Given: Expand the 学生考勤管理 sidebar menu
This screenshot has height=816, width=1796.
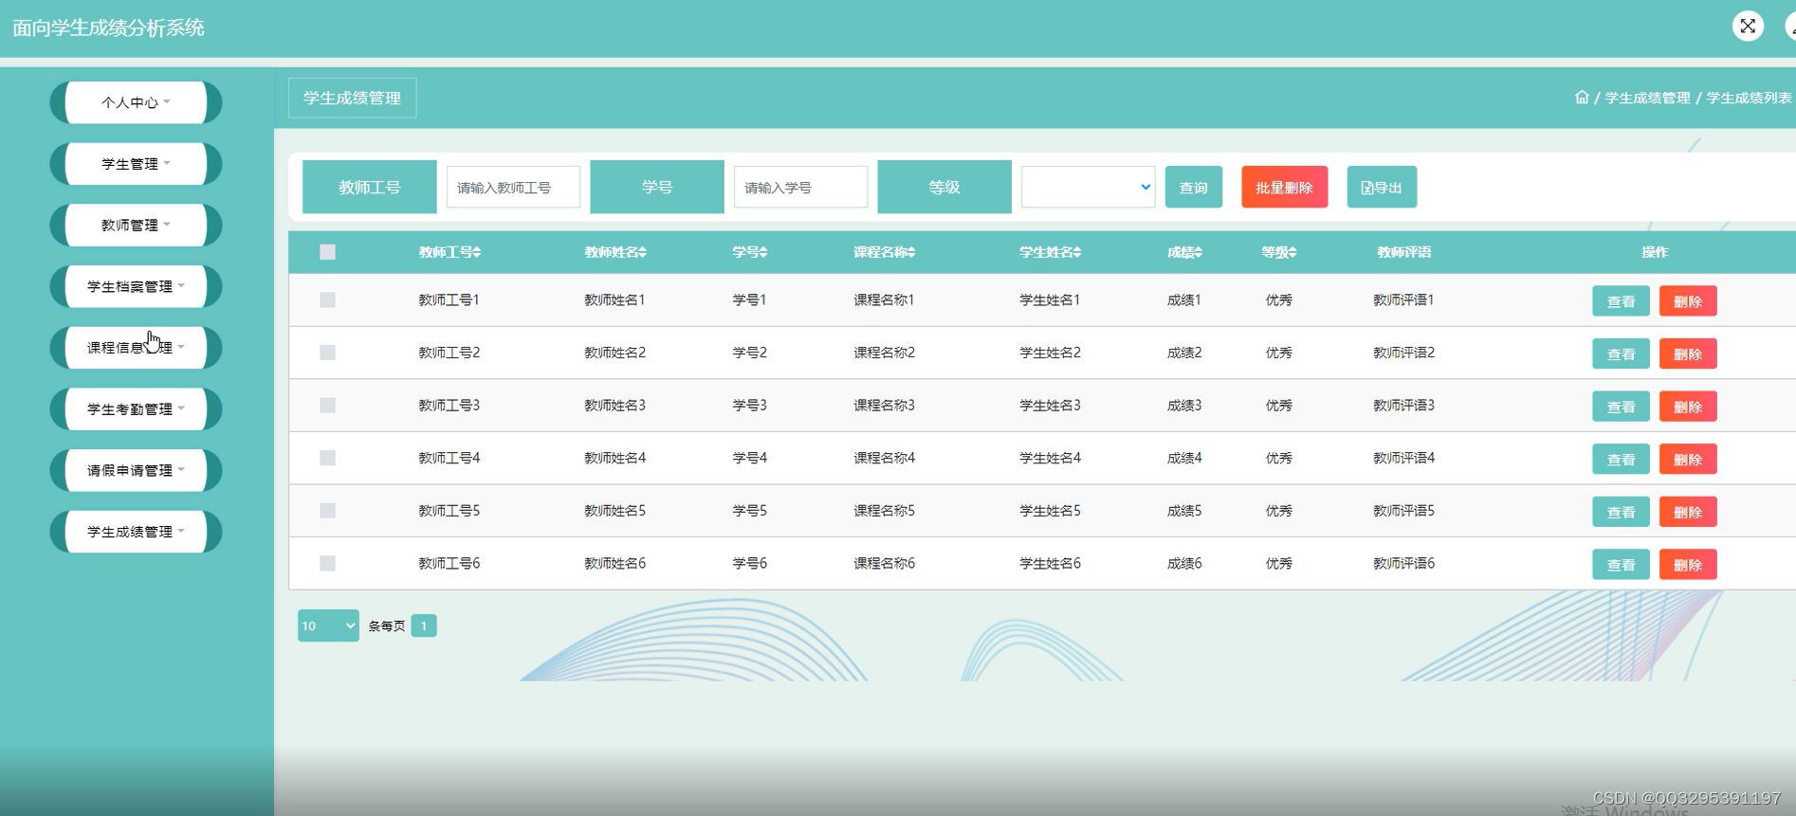Looking at the screenshot, I should 136,408.
